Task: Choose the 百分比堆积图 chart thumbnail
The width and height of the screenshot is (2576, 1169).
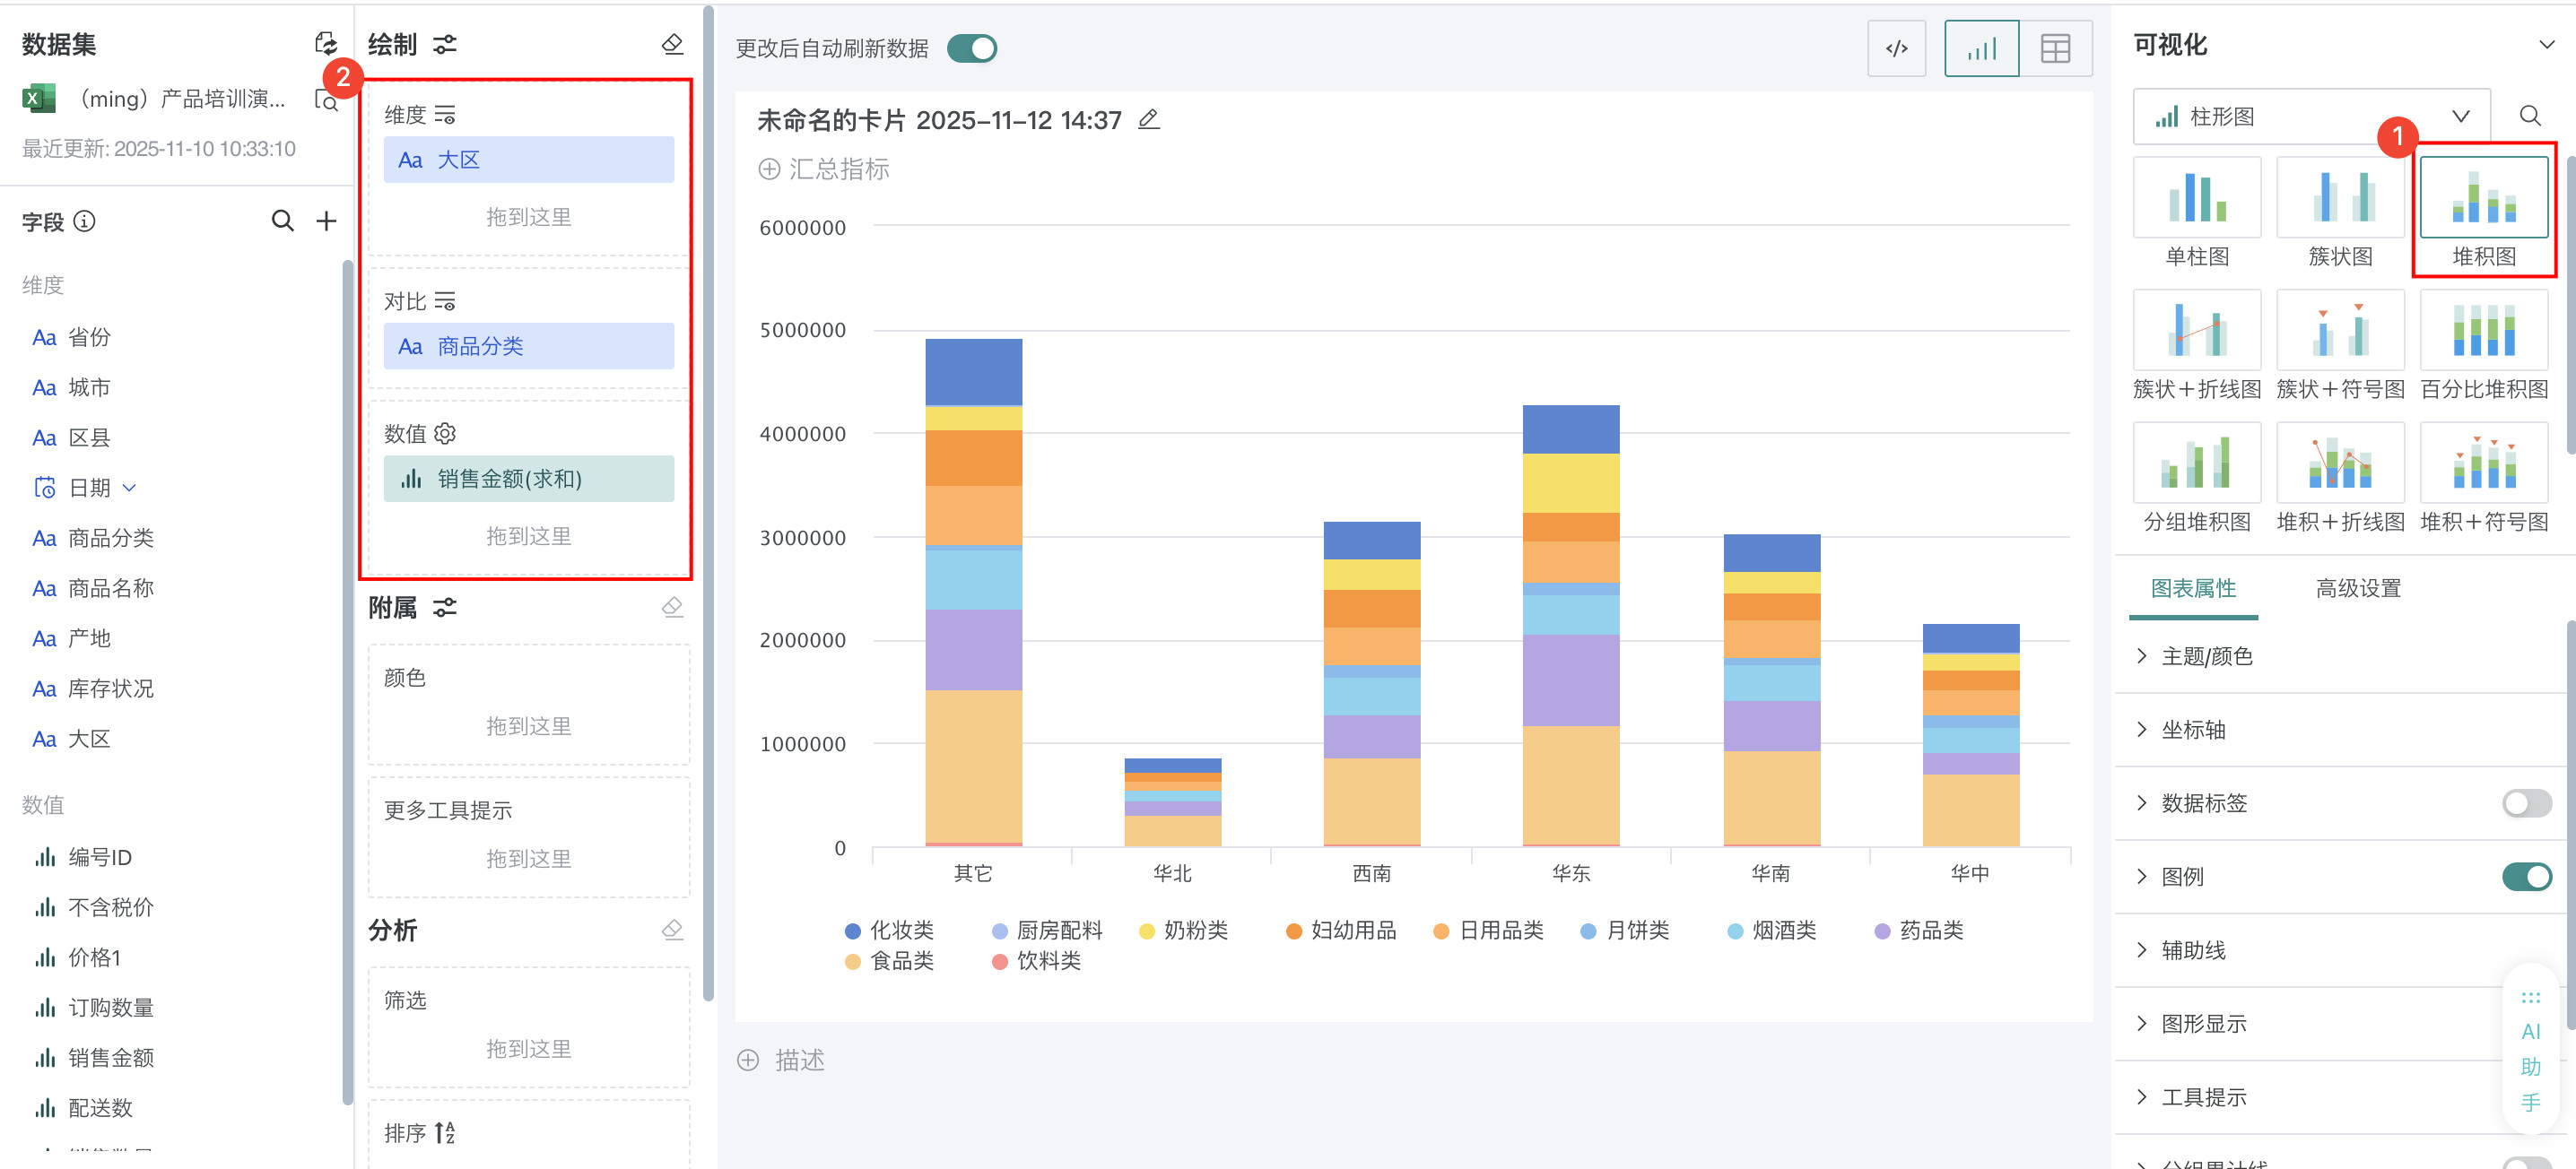Action: click(x=2483, y=332)
